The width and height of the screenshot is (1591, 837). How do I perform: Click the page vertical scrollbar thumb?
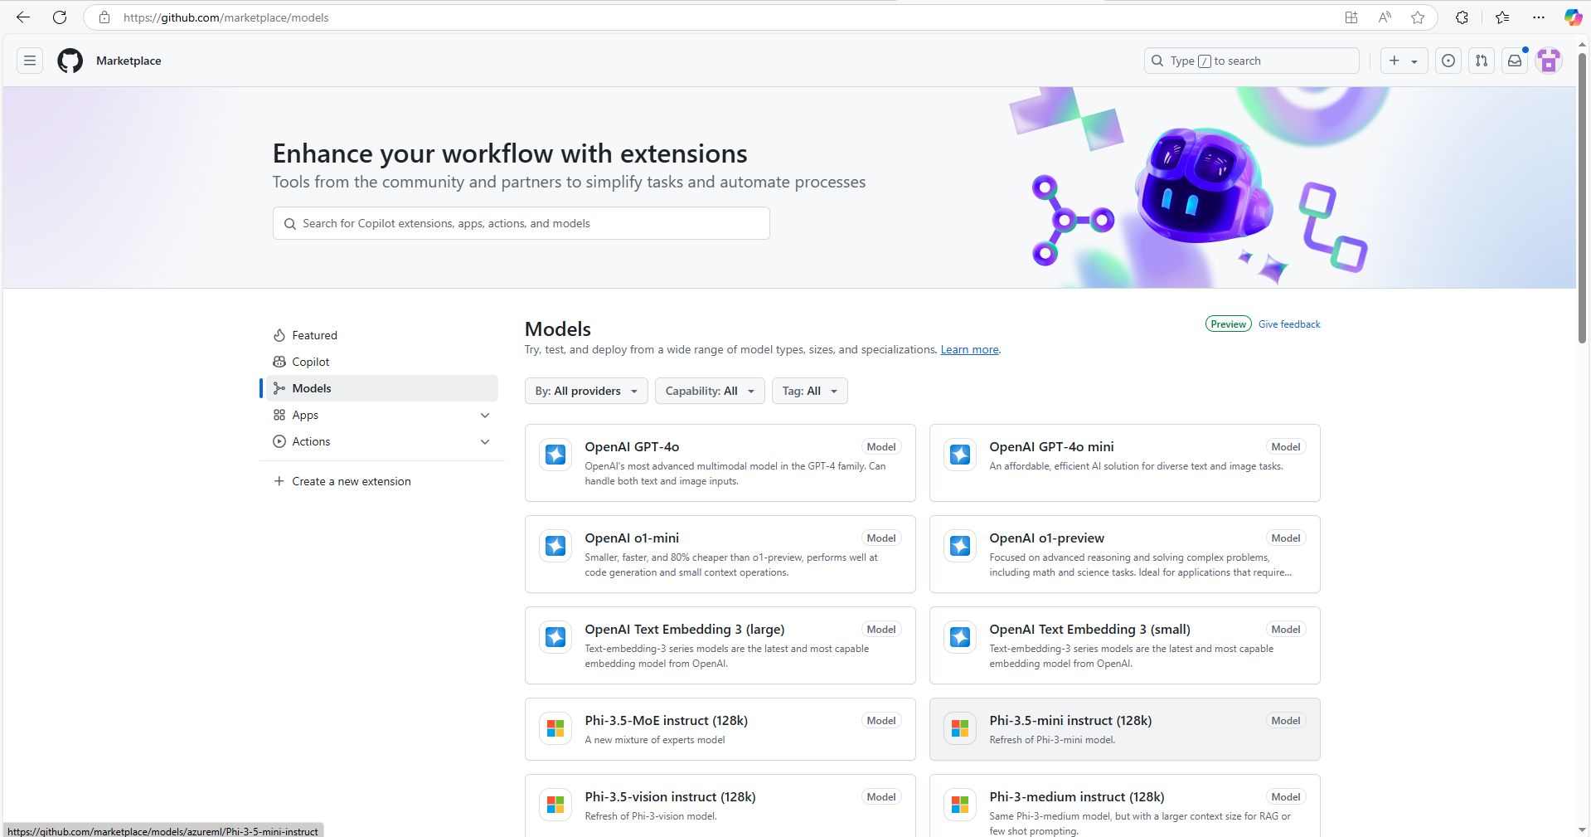point(1582,197)
